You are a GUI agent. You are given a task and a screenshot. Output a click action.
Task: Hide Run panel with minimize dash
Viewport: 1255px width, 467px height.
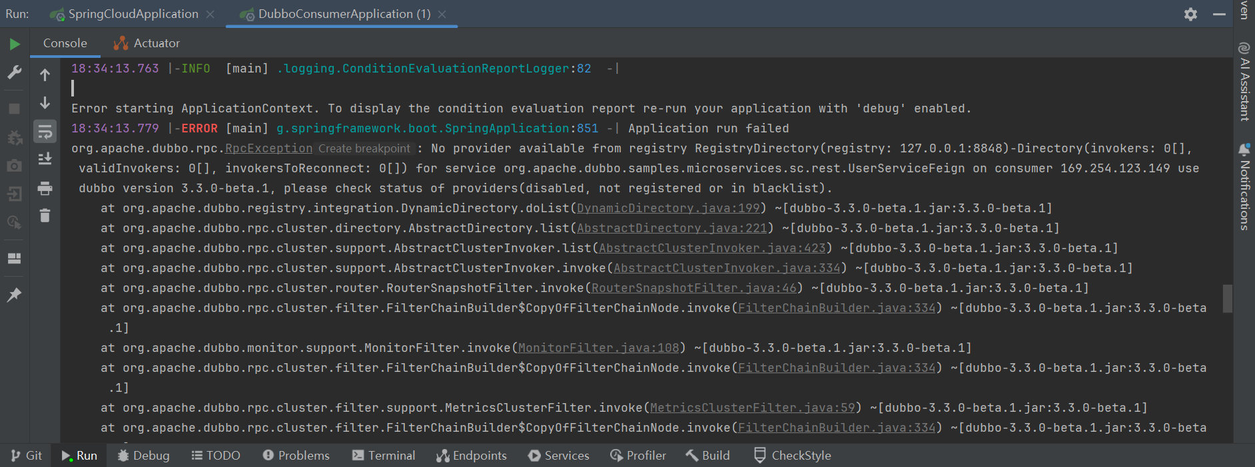pyautogui.click(x=1219, y=14)
